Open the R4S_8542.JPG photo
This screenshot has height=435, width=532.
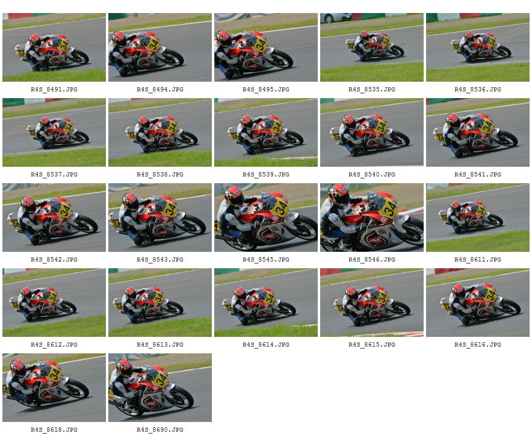click(x=54, y=217)
